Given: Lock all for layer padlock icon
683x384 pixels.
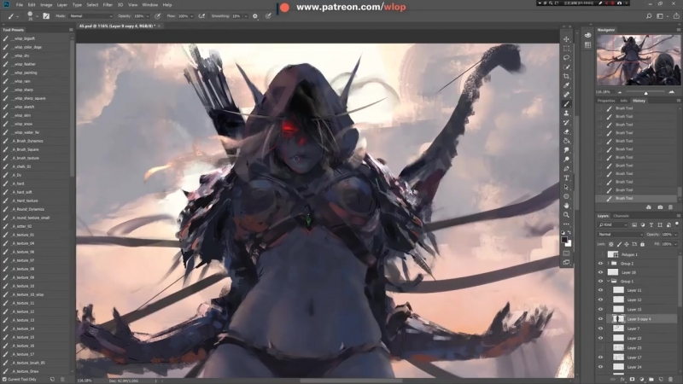Looking at the screenshot, I should pos(643,244).
